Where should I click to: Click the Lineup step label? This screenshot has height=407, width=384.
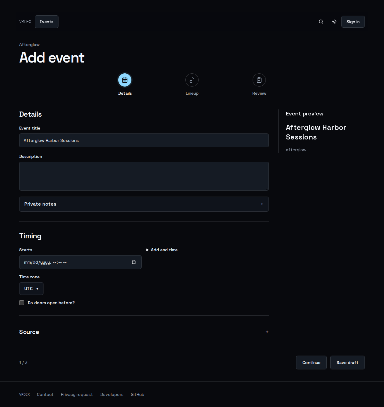pyautogui.click(x=192, y=93)
